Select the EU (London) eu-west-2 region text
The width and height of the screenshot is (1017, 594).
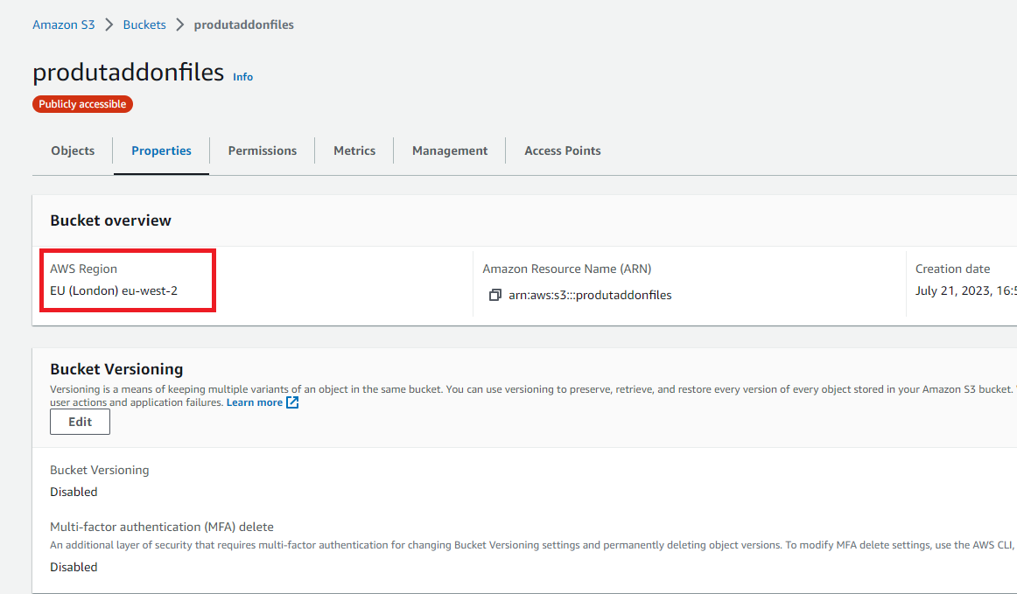114,290
